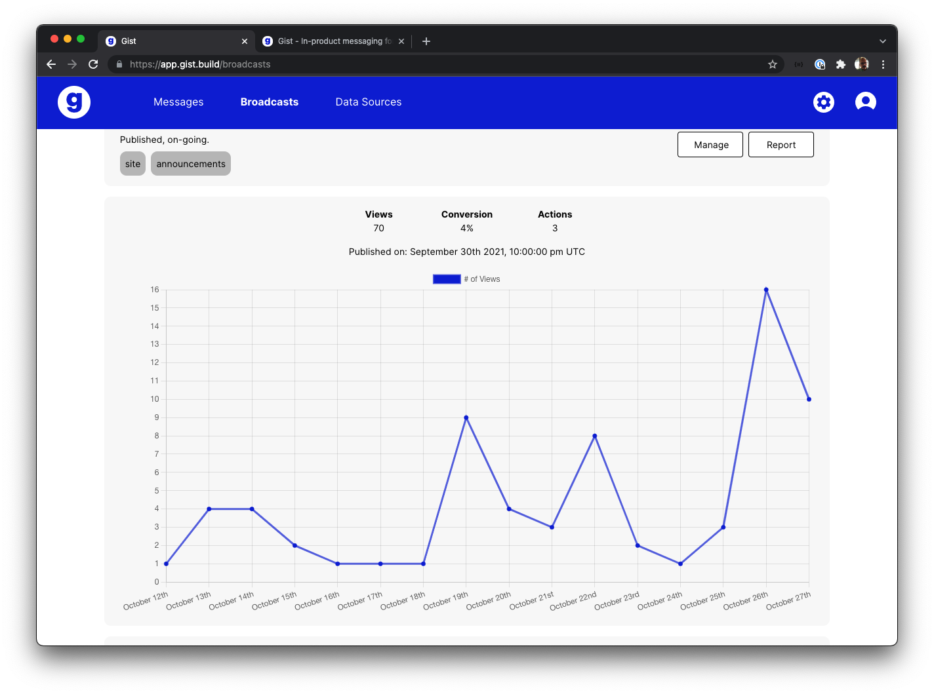The height and width of the screenshot is (694, 934).
Task: Open settings via the gear icon
Action: pos(824,102)
